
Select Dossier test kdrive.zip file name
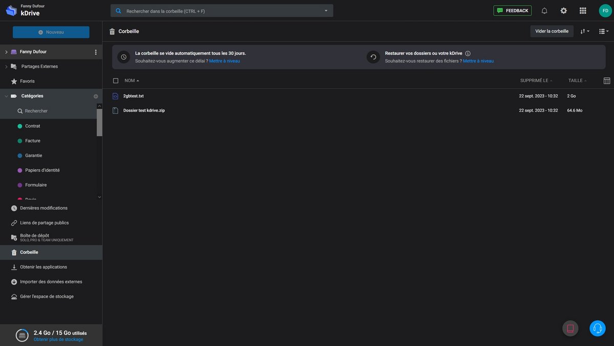[x=144, y=111]
